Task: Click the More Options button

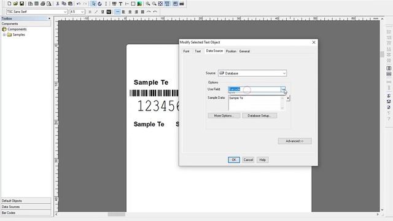Action: tap(224, 116)
